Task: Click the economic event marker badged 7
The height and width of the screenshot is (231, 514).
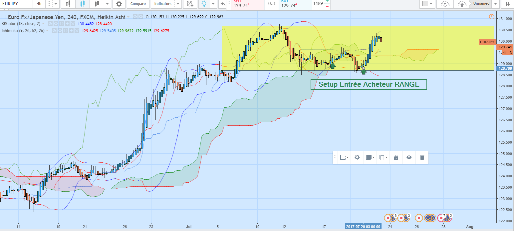Action: [441, 218]
